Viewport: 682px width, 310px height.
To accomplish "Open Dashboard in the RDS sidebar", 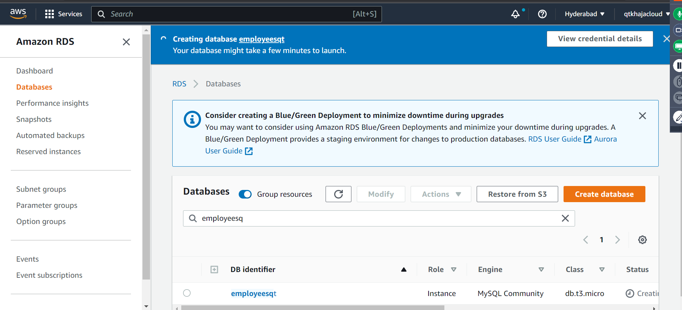I will 34,71.
